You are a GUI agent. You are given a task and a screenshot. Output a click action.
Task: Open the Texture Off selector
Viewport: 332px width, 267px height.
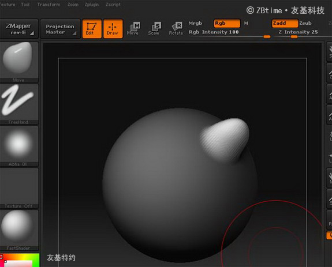[19, 188]
